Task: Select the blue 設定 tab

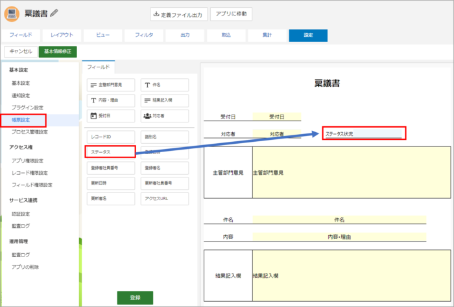Action: (x=308, y=35)
